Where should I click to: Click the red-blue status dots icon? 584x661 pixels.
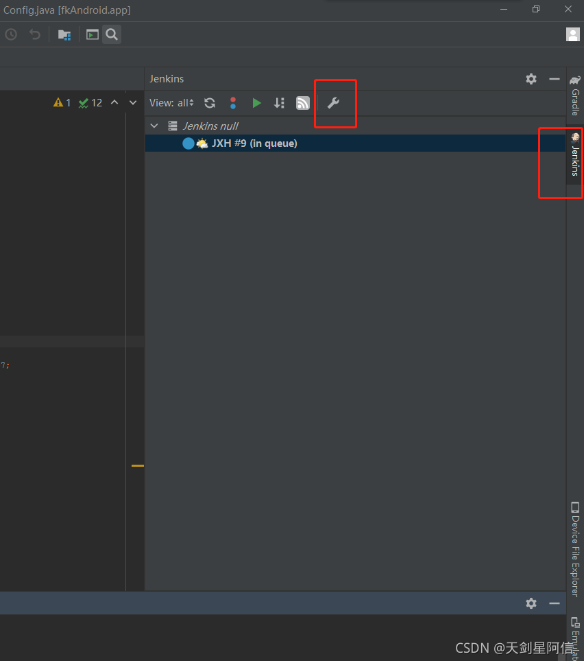tap(233, 103)
